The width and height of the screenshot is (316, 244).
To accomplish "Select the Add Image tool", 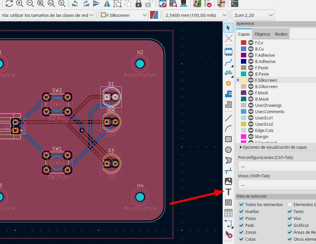I will (x=228, y=181).
